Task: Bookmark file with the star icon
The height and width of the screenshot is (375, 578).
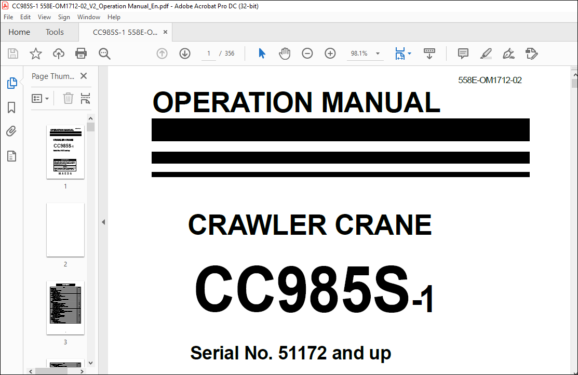Action: (x=35, y=53)
